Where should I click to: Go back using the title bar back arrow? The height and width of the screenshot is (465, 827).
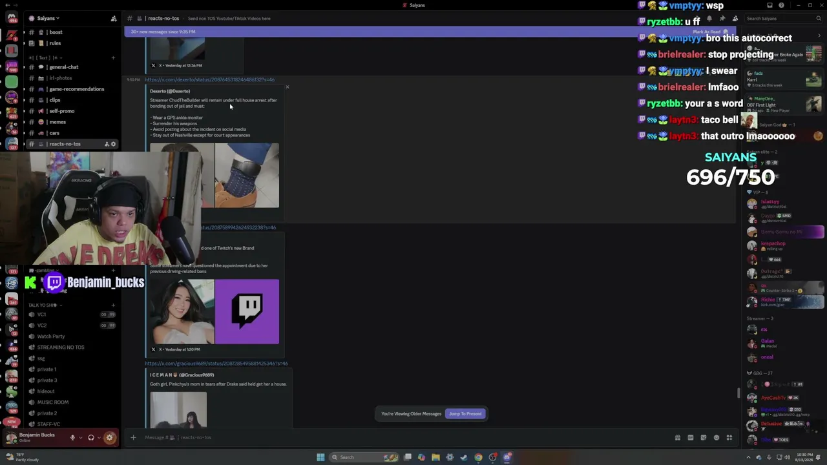(6, 5)
